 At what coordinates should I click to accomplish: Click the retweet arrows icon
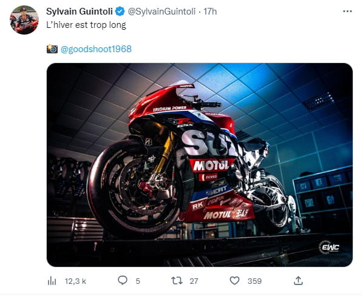pyautogui.click(x=177, y=281)
